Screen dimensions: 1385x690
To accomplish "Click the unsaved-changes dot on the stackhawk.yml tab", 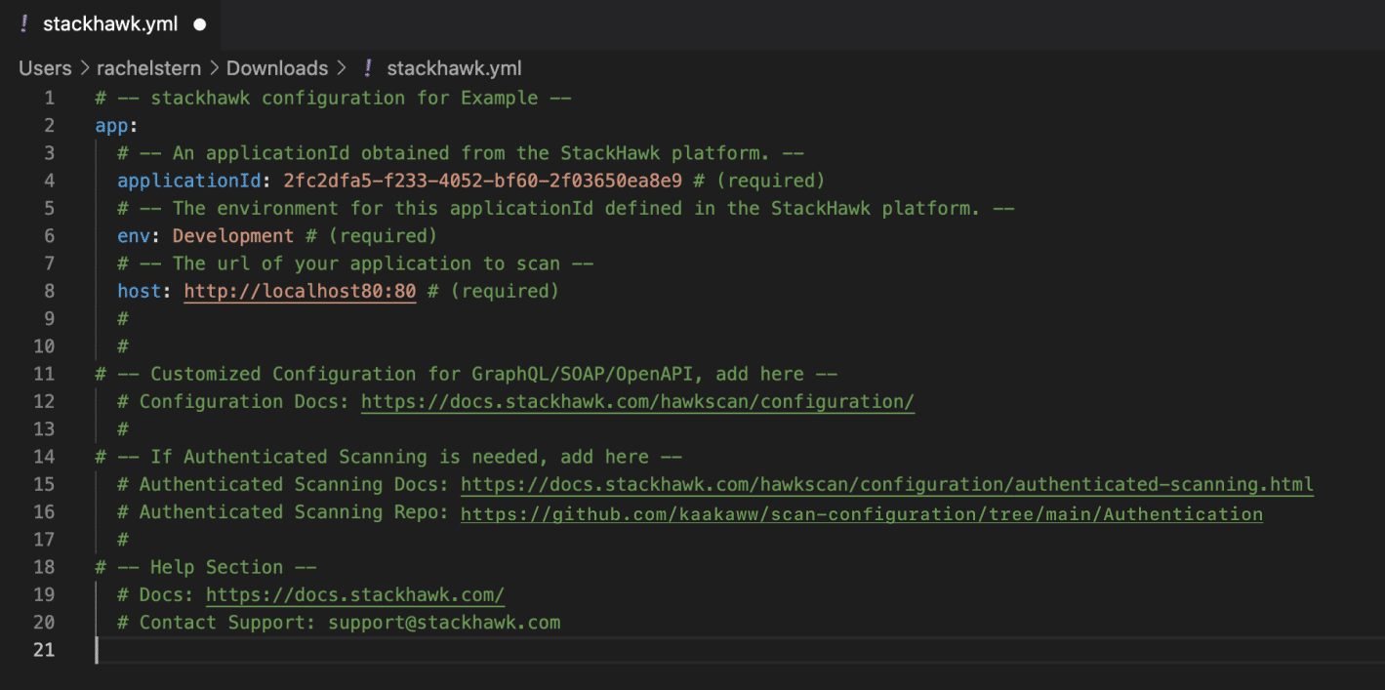I will point(200,24).
